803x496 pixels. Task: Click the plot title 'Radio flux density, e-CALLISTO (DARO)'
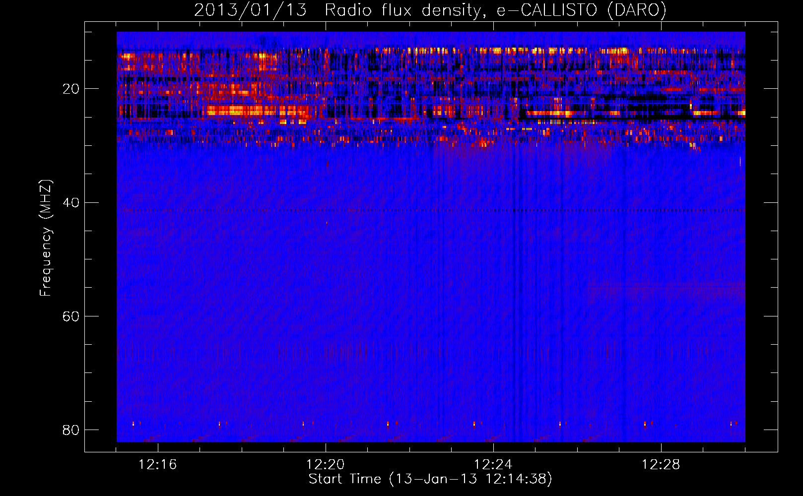(495, 10)
